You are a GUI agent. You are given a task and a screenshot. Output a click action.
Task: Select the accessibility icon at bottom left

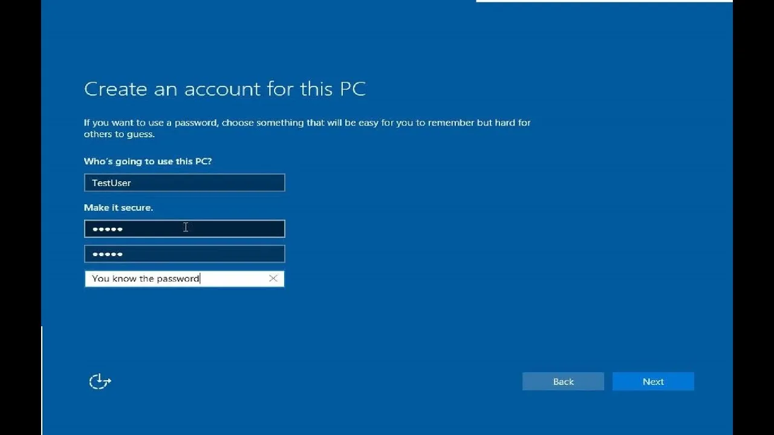point(99,381)
